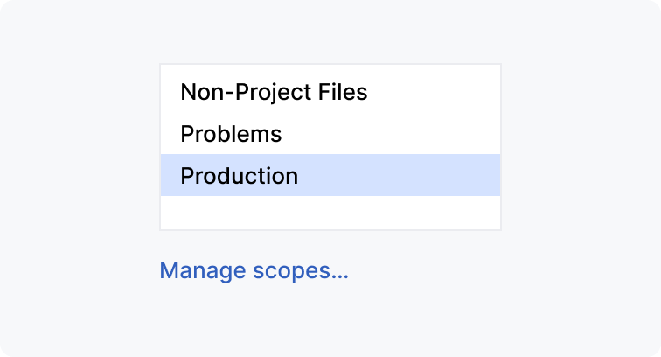Click the word Production in the list
The height and width of the screenshot is (357, 661).
pyautogui.click(x=239, y=175)
